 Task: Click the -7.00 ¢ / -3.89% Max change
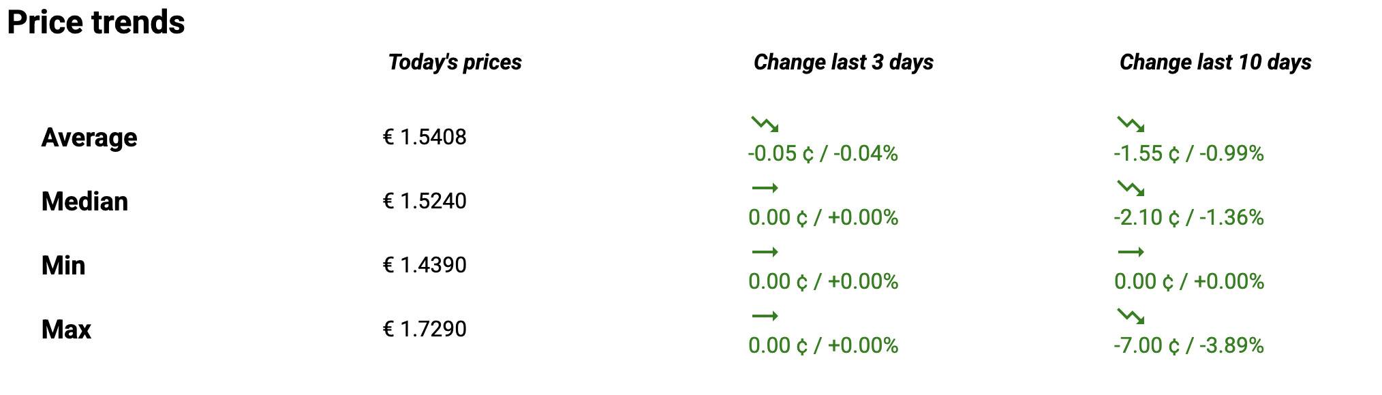click(1188, 345)
